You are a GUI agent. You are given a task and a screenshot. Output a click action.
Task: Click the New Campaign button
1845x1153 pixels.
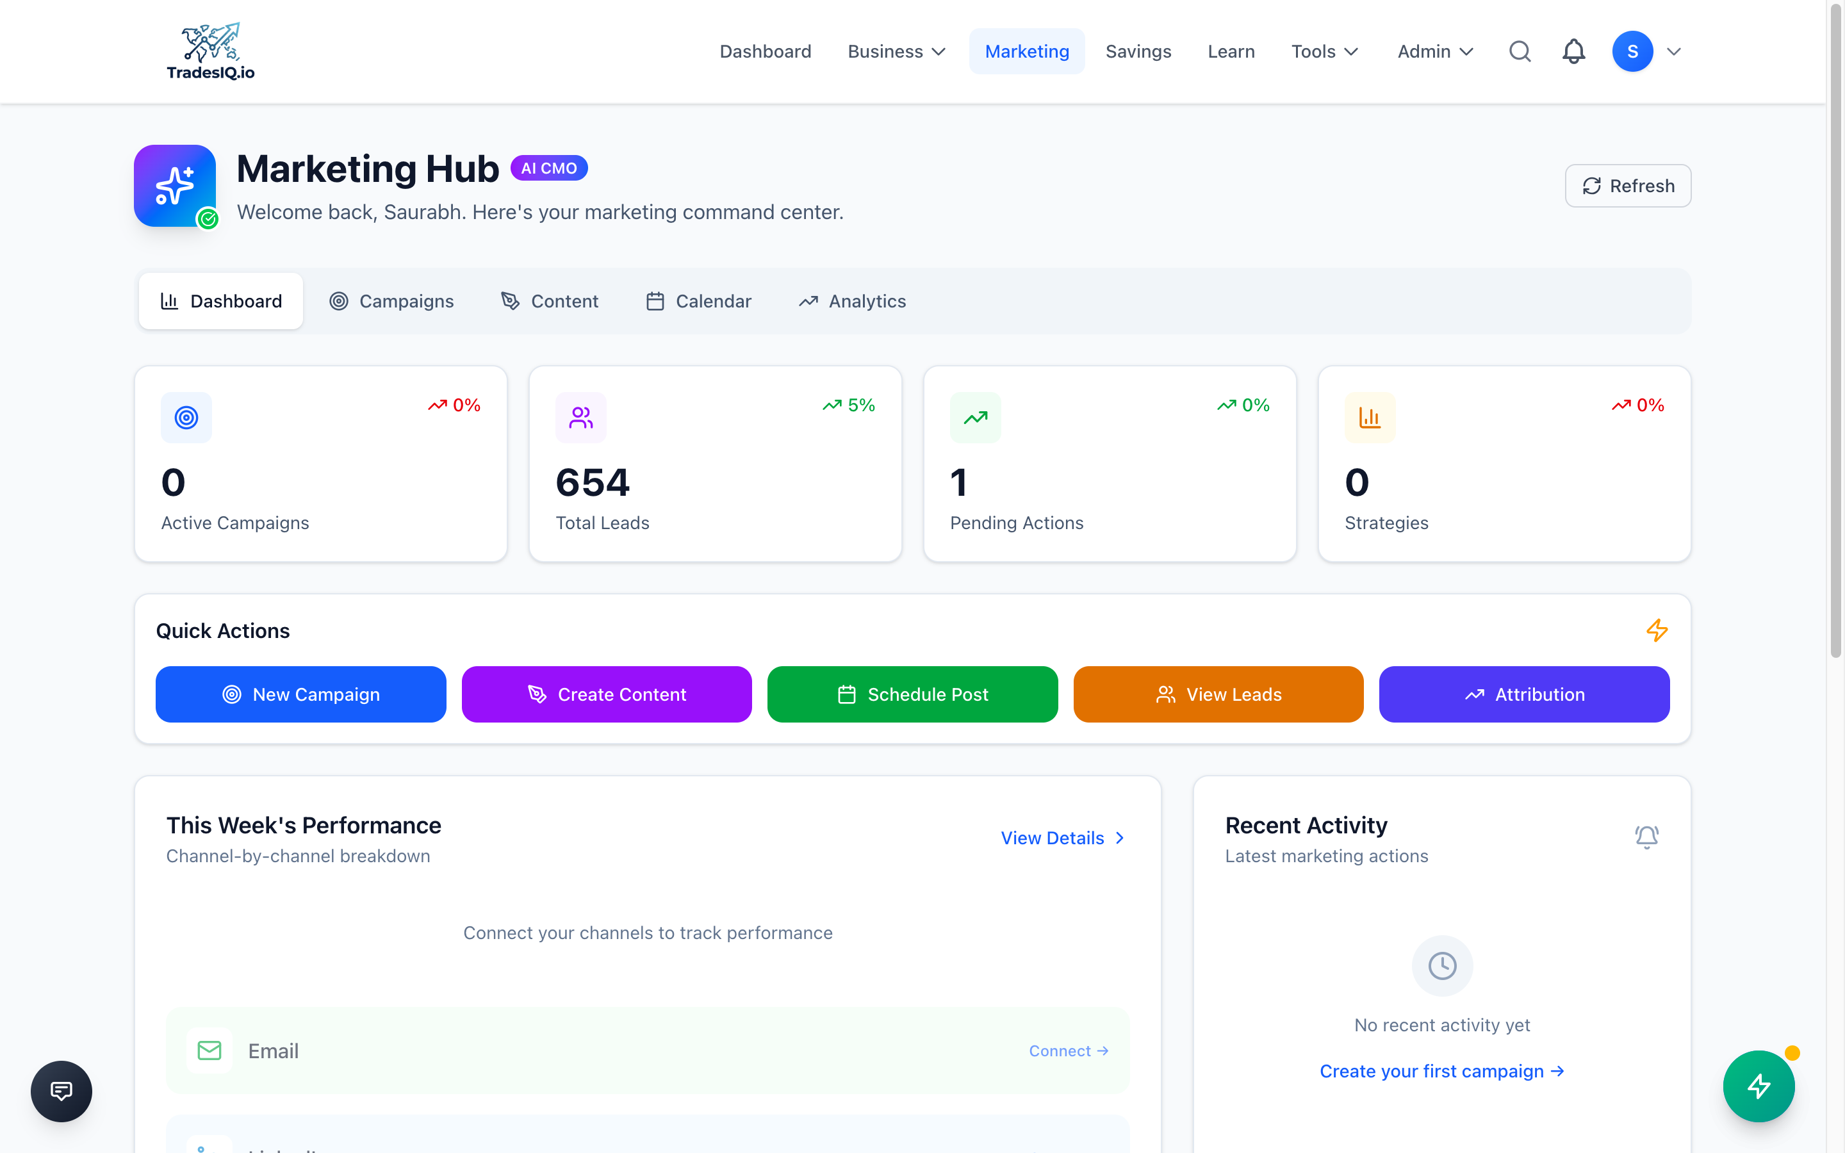pos(300,694)
